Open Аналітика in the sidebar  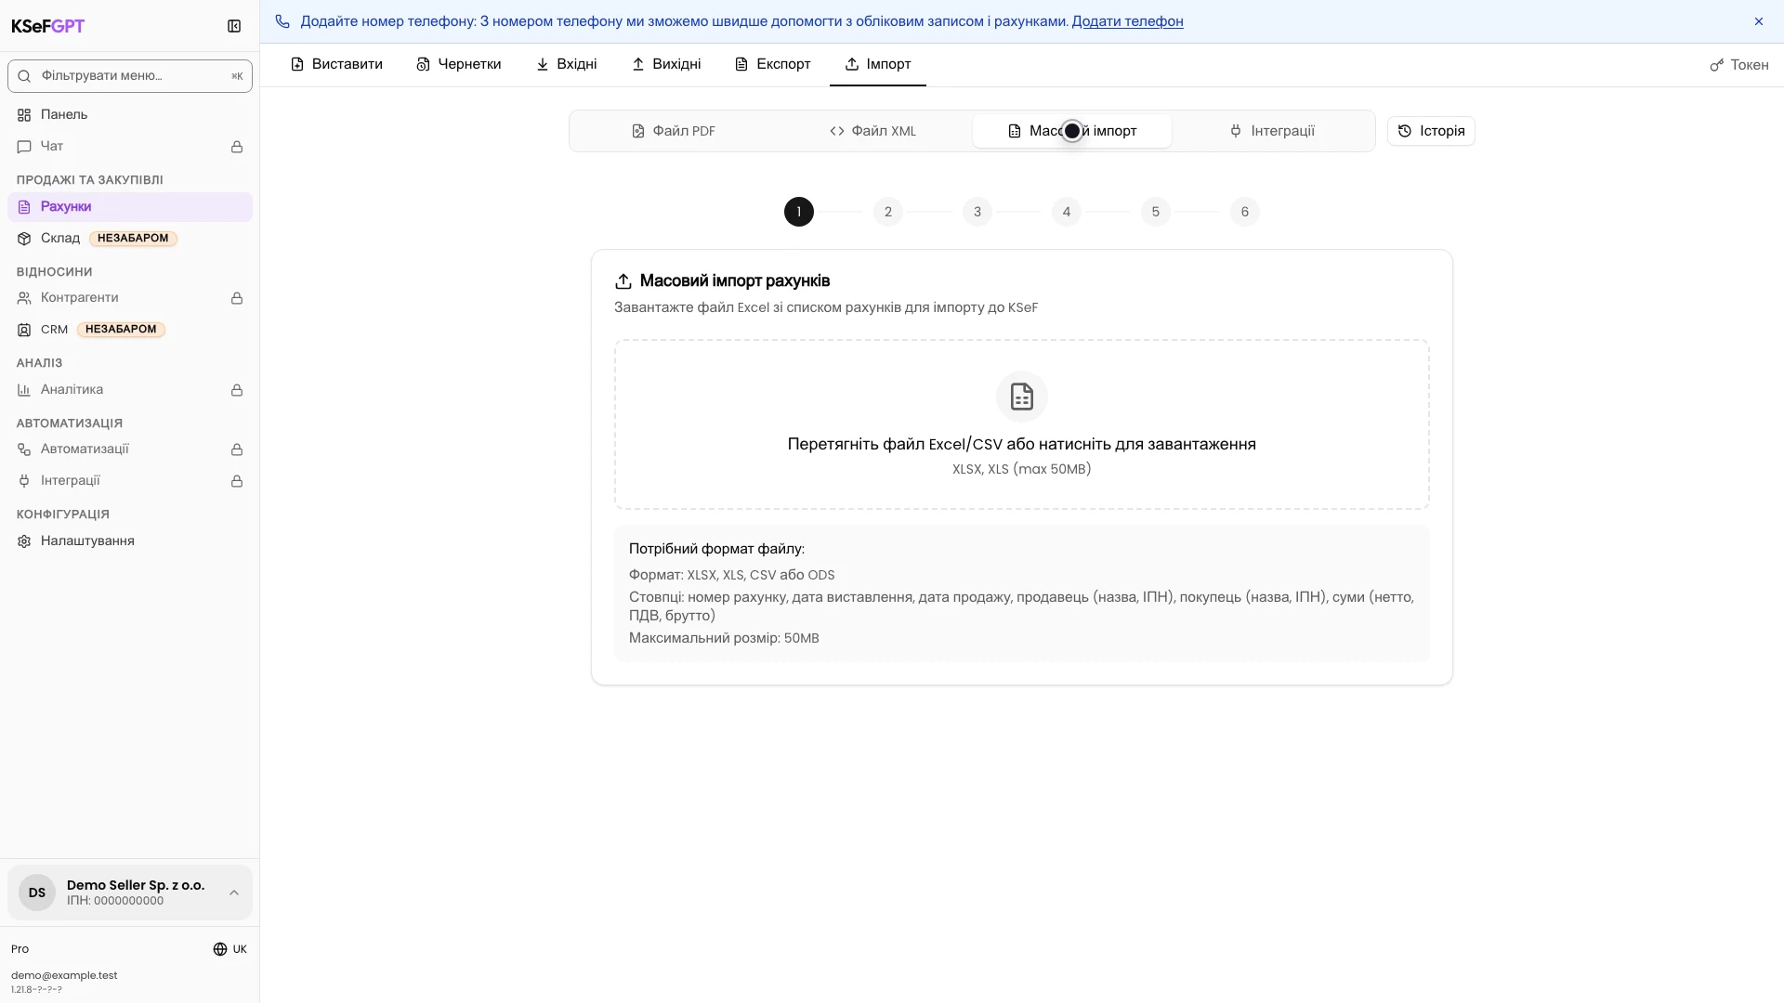(130, 389)
